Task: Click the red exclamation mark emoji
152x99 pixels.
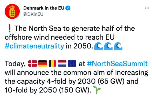Action: click(10, 29)
